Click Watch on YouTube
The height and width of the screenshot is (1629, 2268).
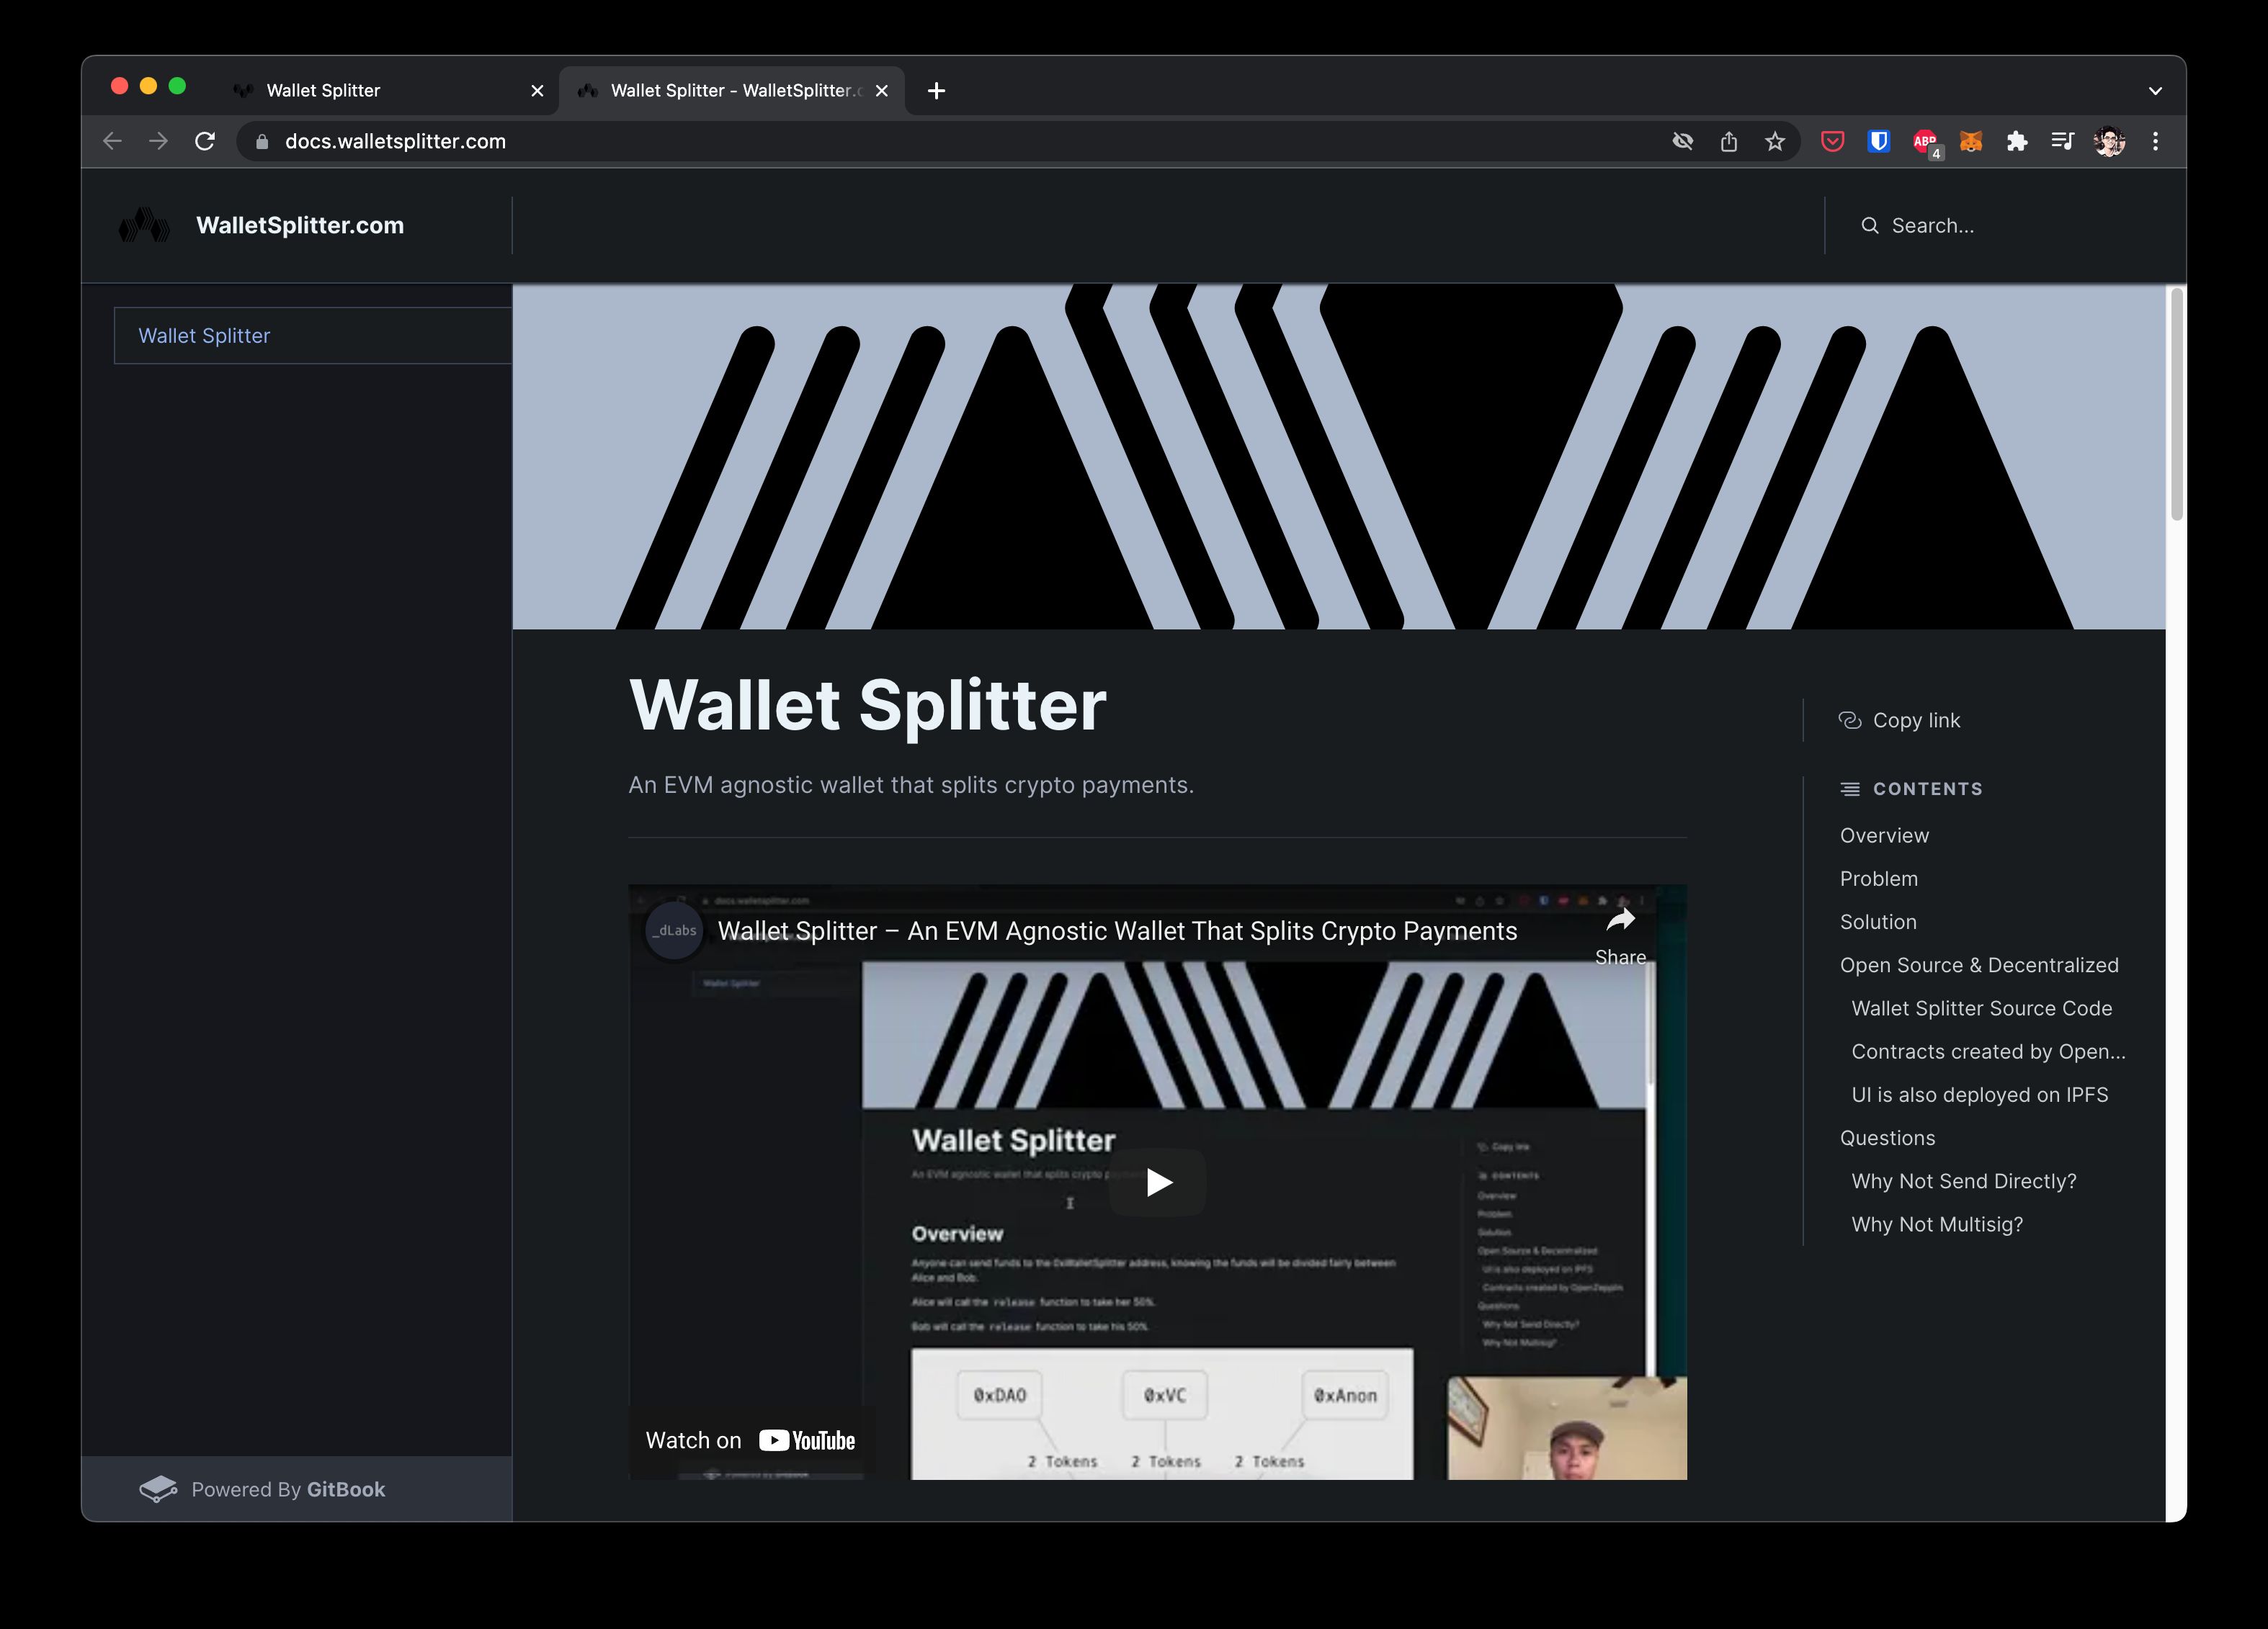point(750,1440)
